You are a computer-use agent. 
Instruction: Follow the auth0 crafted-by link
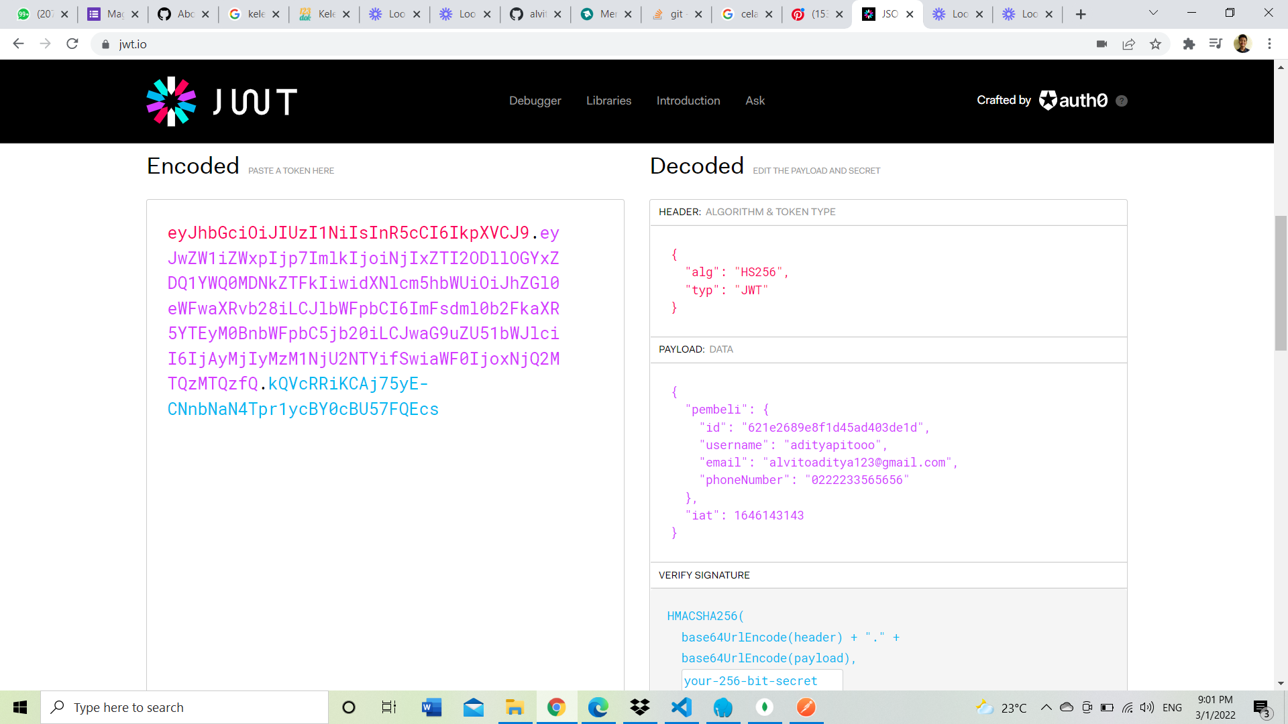1073,100
